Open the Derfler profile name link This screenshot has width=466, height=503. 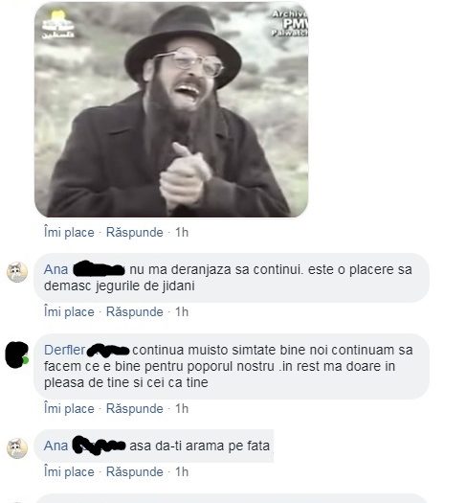[x=65, y=350]
